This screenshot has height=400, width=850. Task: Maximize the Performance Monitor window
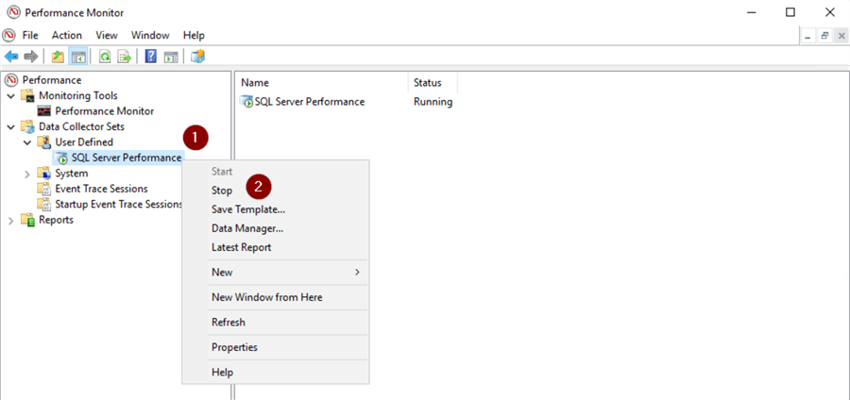click(790, 12)
